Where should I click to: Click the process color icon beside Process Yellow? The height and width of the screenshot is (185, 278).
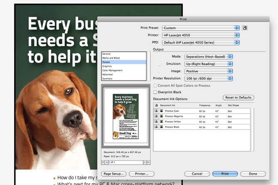click(x=162, y=122)
